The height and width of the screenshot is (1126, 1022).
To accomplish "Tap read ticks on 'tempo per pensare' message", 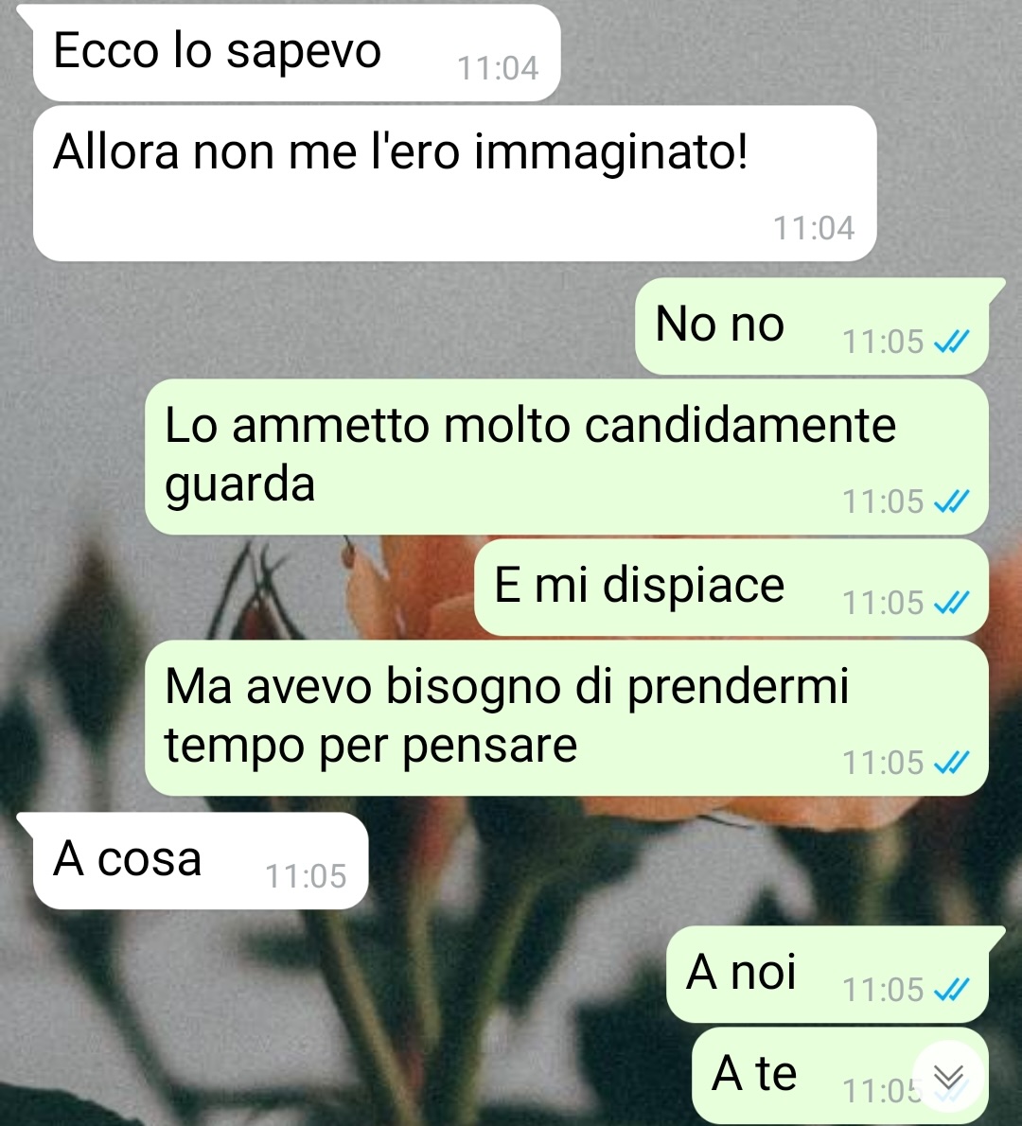I will 952,762.
